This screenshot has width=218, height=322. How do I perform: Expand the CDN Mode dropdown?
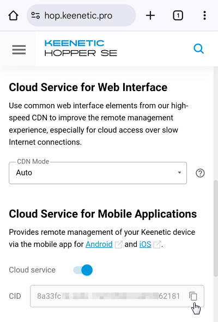point(98,173)
